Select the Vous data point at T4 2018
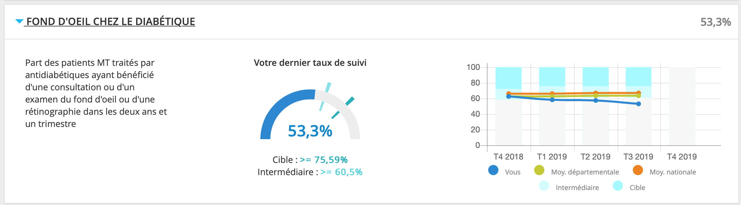Image resolution: width=741 pixels, height=205 pixels. (x=509, y=96)
